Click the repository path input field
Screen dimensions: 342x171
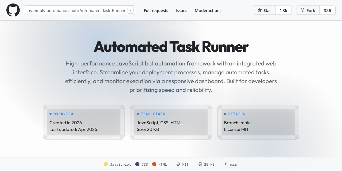(x=77, y=10)
